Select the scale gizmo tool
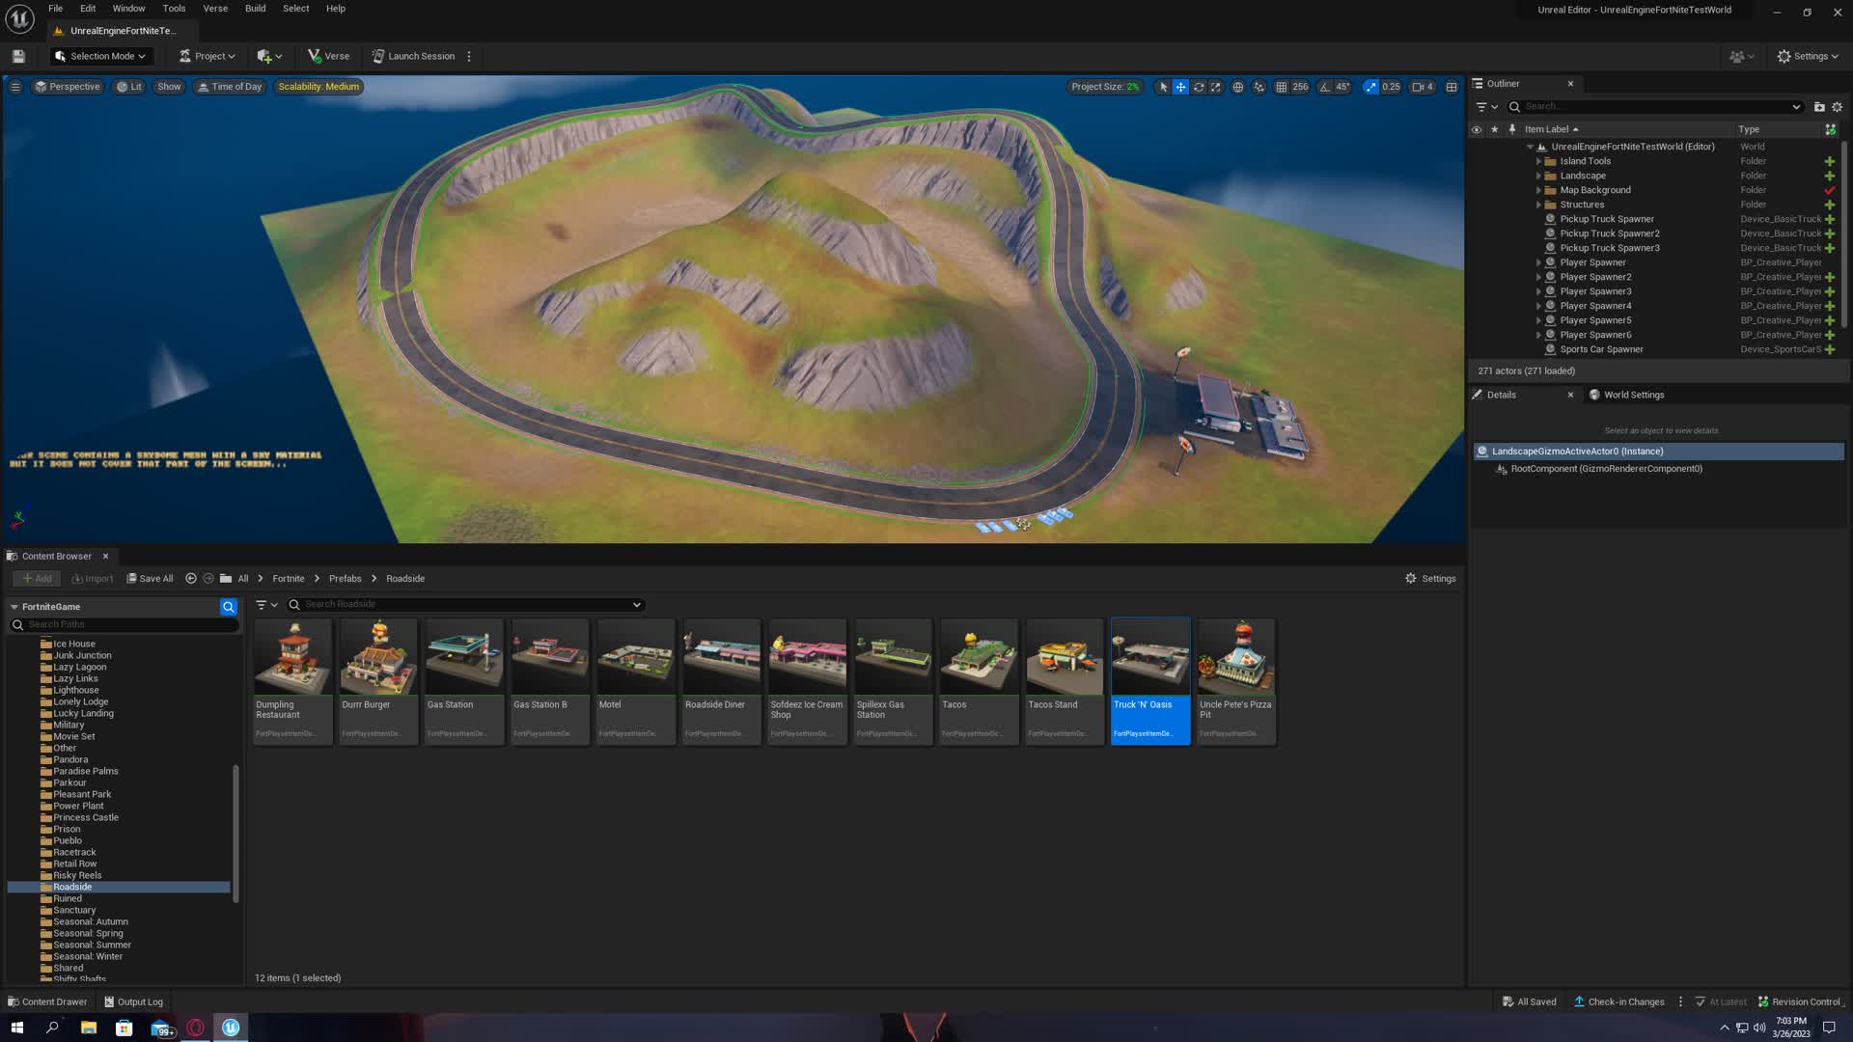 pyautogui.click(x=1216, y=87)
